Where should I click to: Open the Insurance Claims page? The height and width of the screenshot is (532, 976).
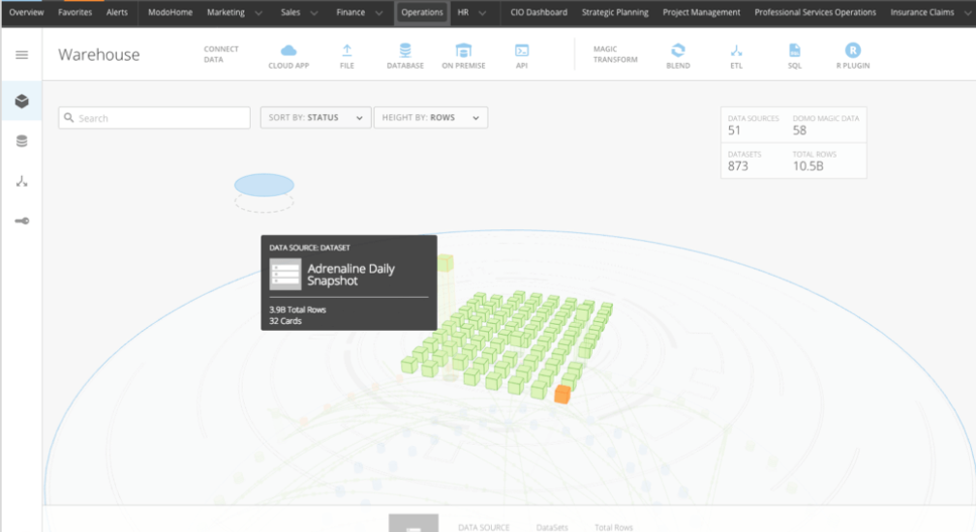[922, 12]
